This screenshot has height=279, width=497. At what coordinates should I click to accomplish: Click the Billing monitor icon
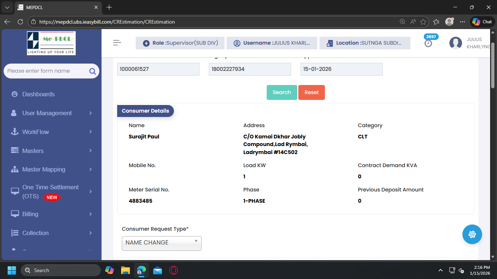point(15,214)
